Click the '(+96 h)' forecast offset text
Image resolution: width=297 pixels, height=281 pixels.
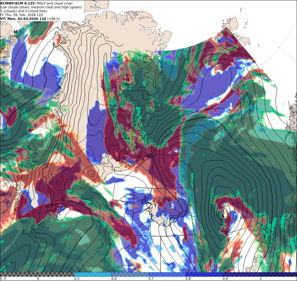tap(53, 19)
